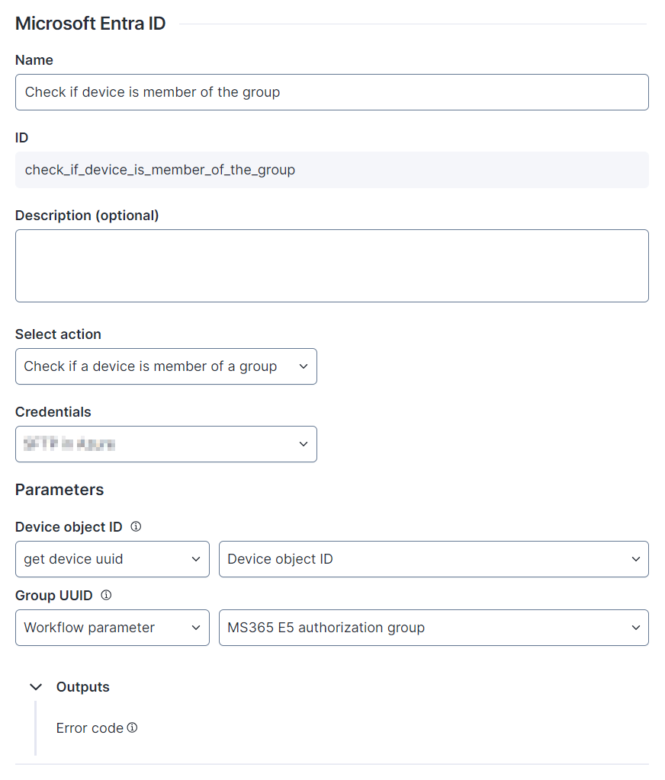Image resolution: width=665 pixels, height=780 pixels.
Task: Click the 'Name' field label
Action: click(34, 60)
